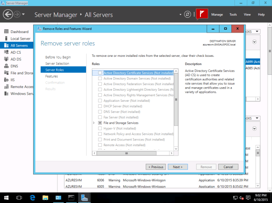Click the Windows Start button
The image size is (272, 203).
point(6,198)
